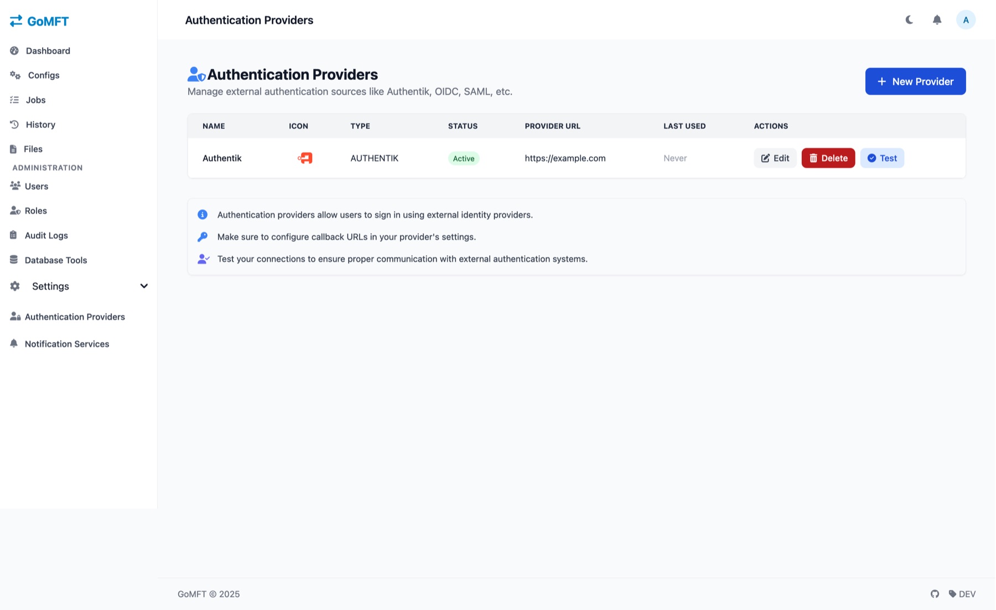Click the Dashboard gauge icon
Viewport: 996px width, 610px height.
point(14,50)
